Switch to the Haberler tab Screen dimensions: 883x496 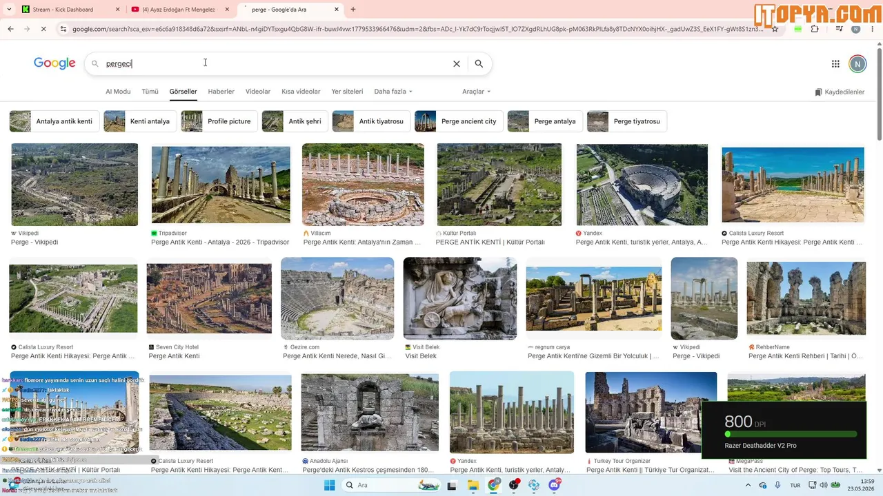(x=221, y=92)
